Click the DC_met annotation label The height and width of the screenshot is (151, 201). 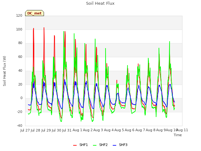35,13
